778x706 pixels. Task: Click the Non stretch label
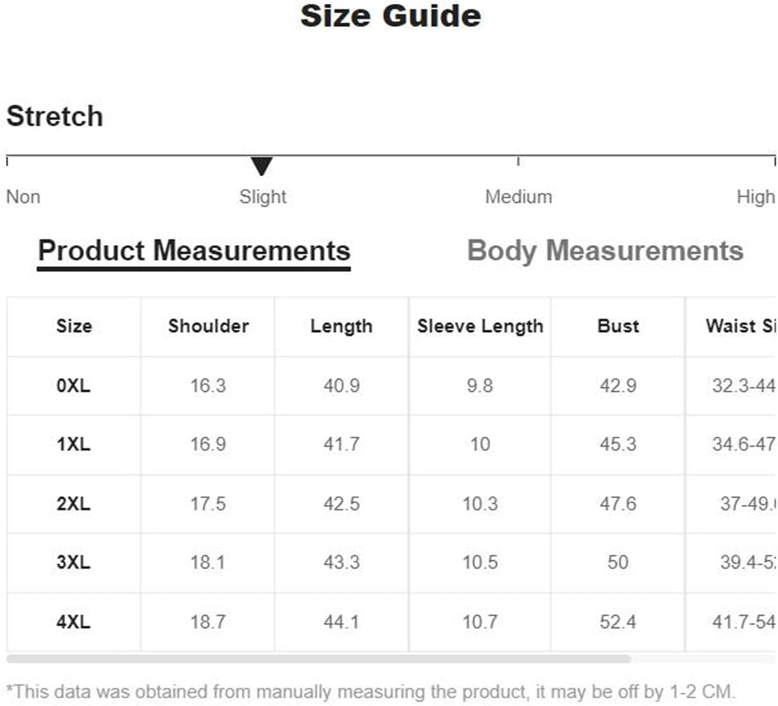point(23,197)
